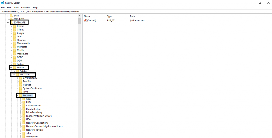Open the View menu
Image resolution: width=272 pixels, height=138 pixels.
click(16, 8)
